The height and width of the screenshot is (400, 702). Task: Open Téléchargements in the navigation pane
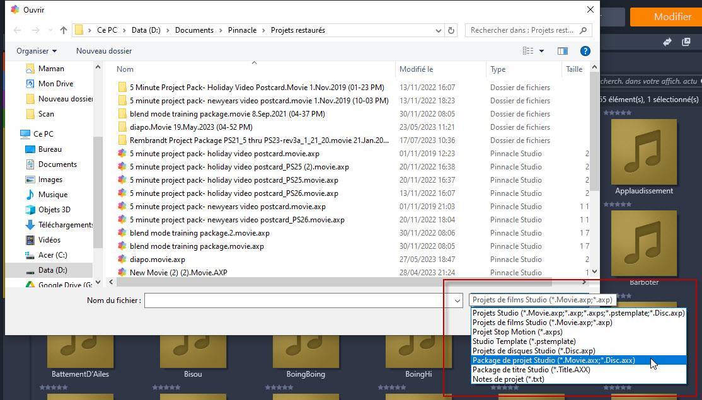pyautogui.click(x=66, y=225)
